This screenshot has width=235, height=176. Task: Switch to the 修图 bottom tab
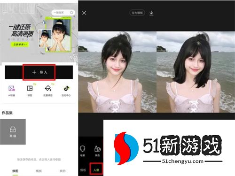[15, 171]
